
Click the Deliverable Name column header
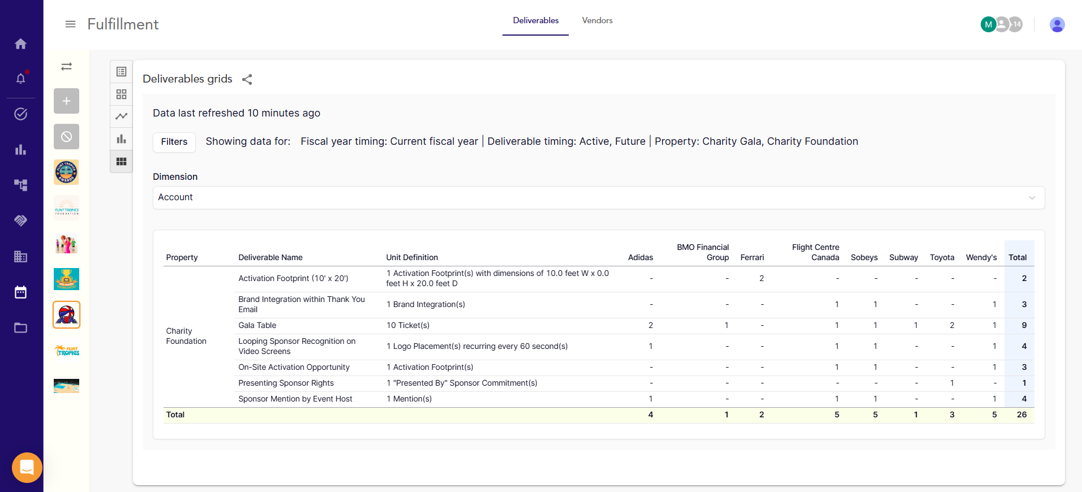(x=270, y=257)
